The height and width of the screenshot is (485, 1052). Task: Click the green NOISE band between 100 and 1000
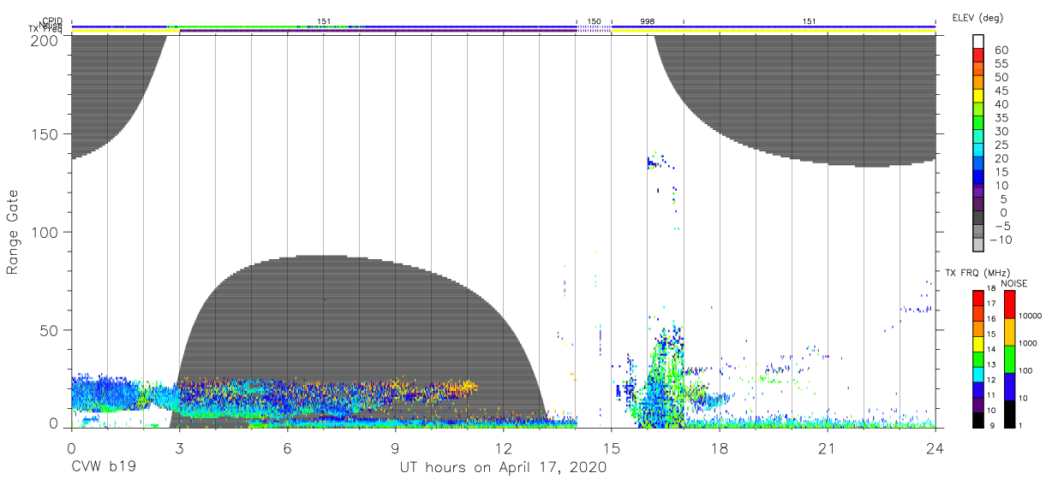tap(1009, 358)
